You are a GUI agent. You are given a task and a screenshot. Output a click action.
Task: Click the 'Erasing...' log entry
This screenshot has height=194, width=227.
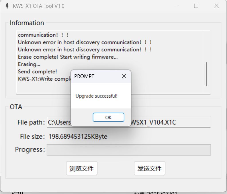pyautogui.click(x=29, y=64)
